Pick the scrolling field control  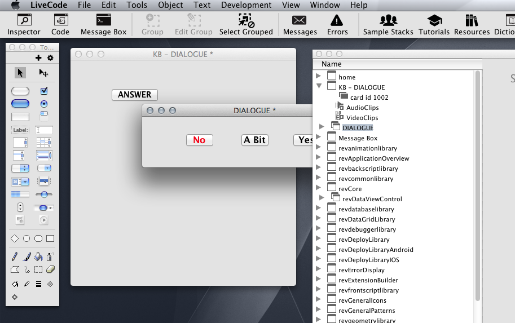click(x=20, y=143)
